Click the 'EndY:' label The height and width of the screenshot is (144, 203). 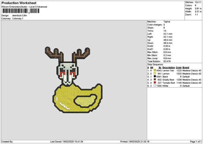(151, 49)
